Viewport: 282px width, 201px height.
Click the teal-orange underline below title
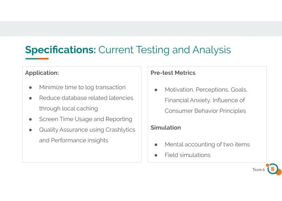pyautogui.click(x=37, y=59)
